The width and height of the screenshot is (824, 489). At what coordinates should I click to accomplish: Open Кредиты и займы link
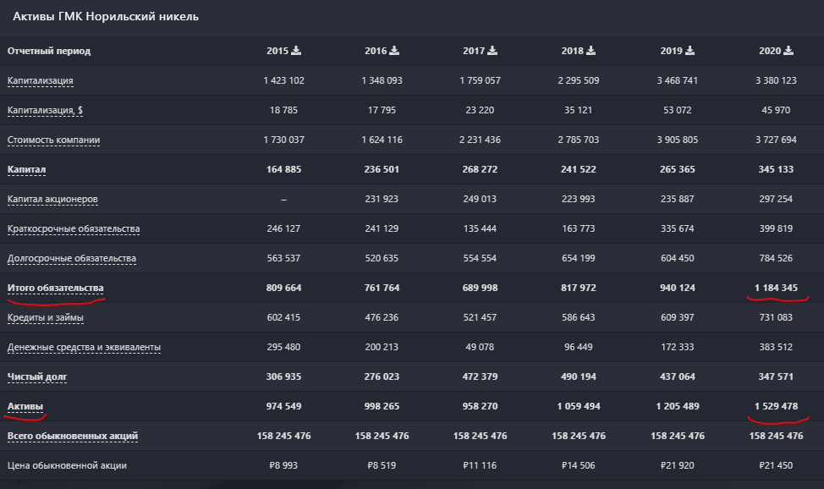tap(46, 318)
